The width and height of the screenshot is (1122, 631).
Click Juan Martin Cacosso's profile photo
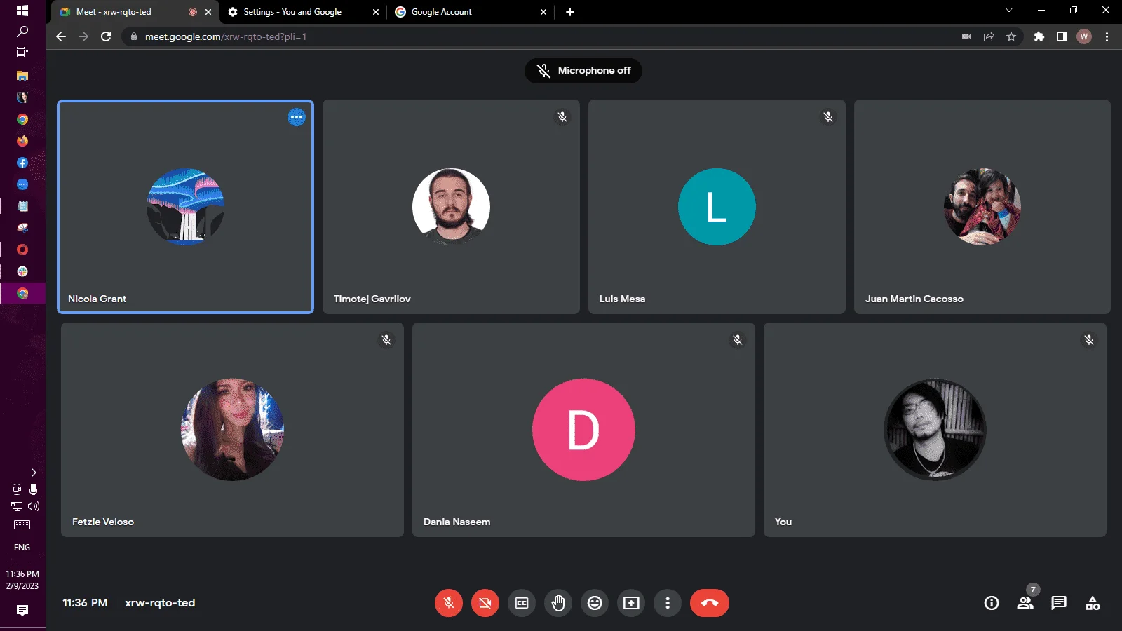[982, 207]
